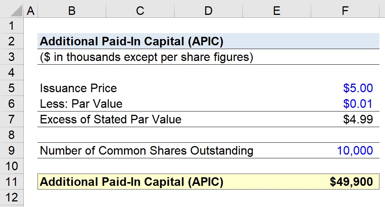385x207 pixels.
Task: Select column A header
Action: coord(31,12)
